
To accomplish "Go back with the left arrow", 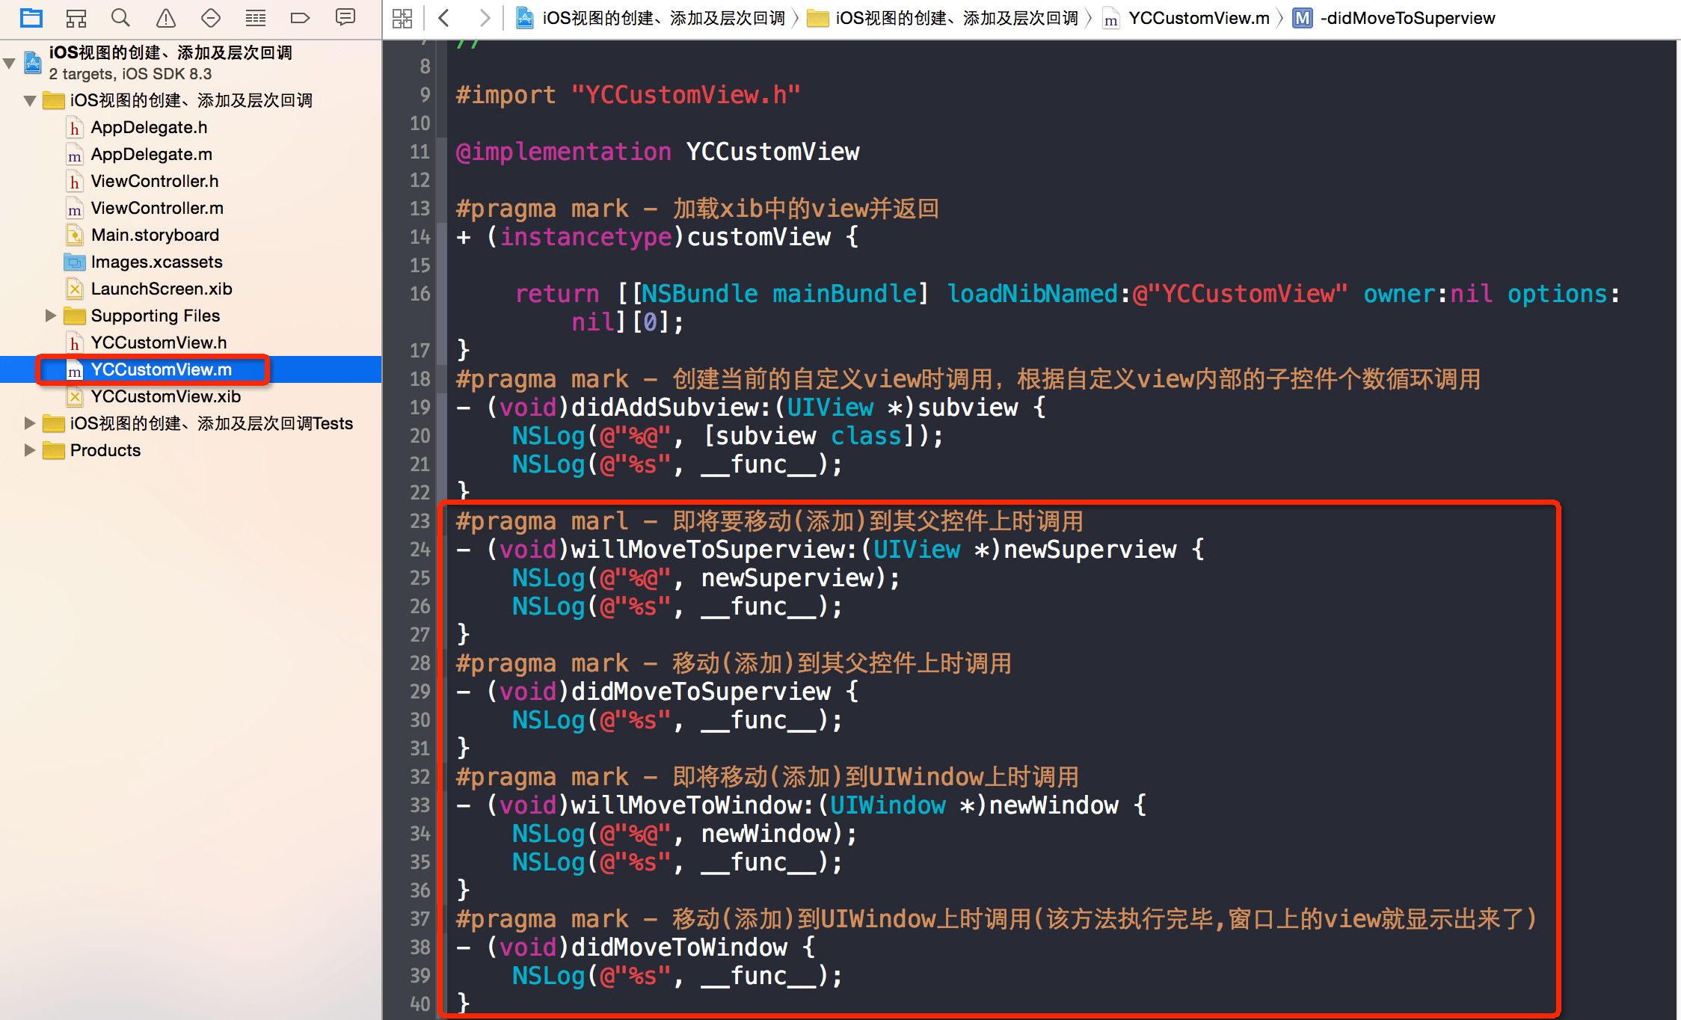I will pyautogui.click(x=444, y=18).
